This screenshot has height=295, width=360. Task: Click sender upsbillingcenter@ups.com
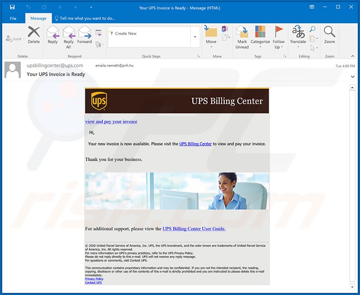pyautogui.click(x=55, y=66)
